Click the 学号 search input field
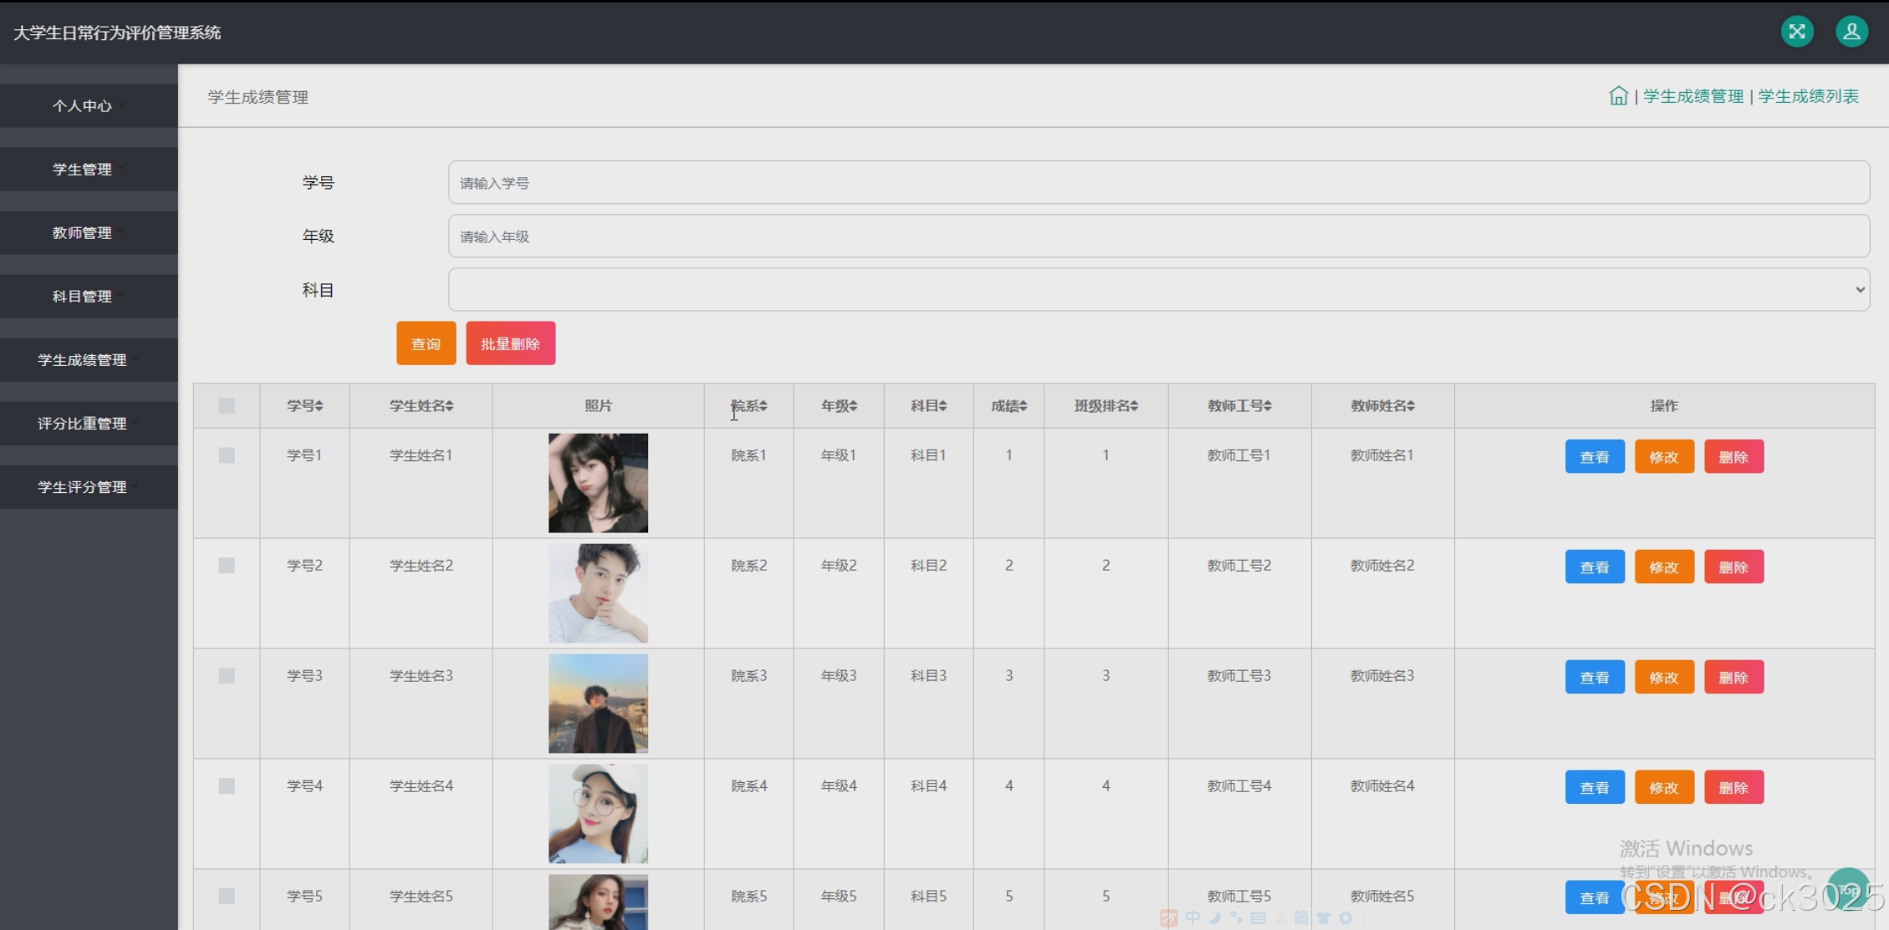The image size is (1889, 930). (1158, 183)
